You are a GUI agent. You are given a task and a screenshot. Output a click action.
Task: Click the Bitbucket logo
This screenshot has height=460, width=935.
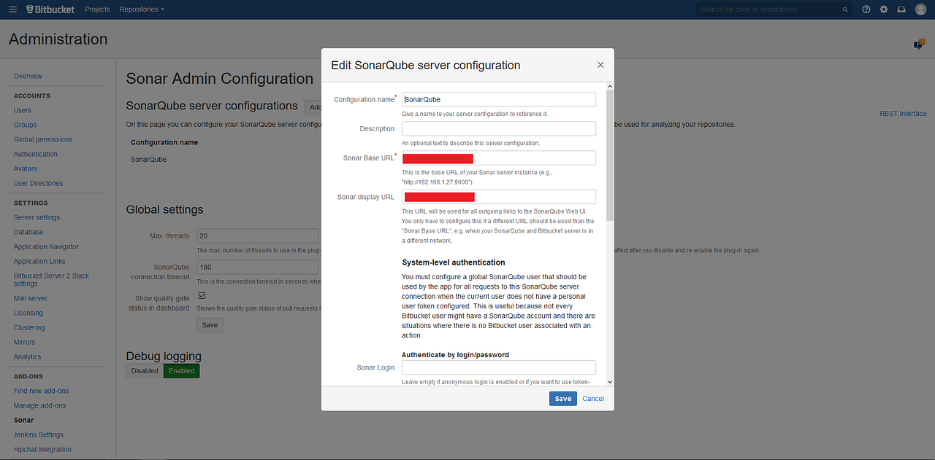[50, 9]
